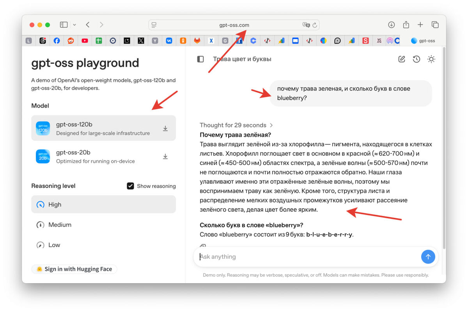This screenshot has width=468, height=312.
Task: Click the Demo only disclaimer text
Action: coord(316,275)
